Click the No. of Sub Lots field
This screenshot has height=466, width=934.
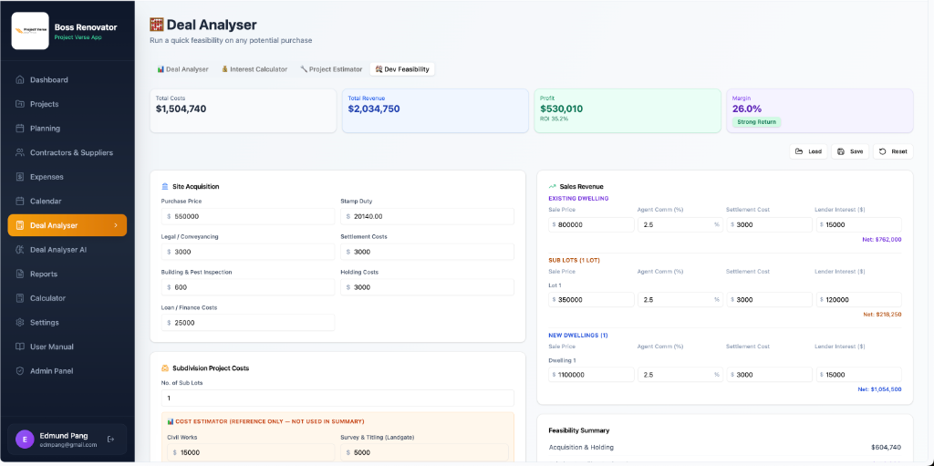point(337,399)
